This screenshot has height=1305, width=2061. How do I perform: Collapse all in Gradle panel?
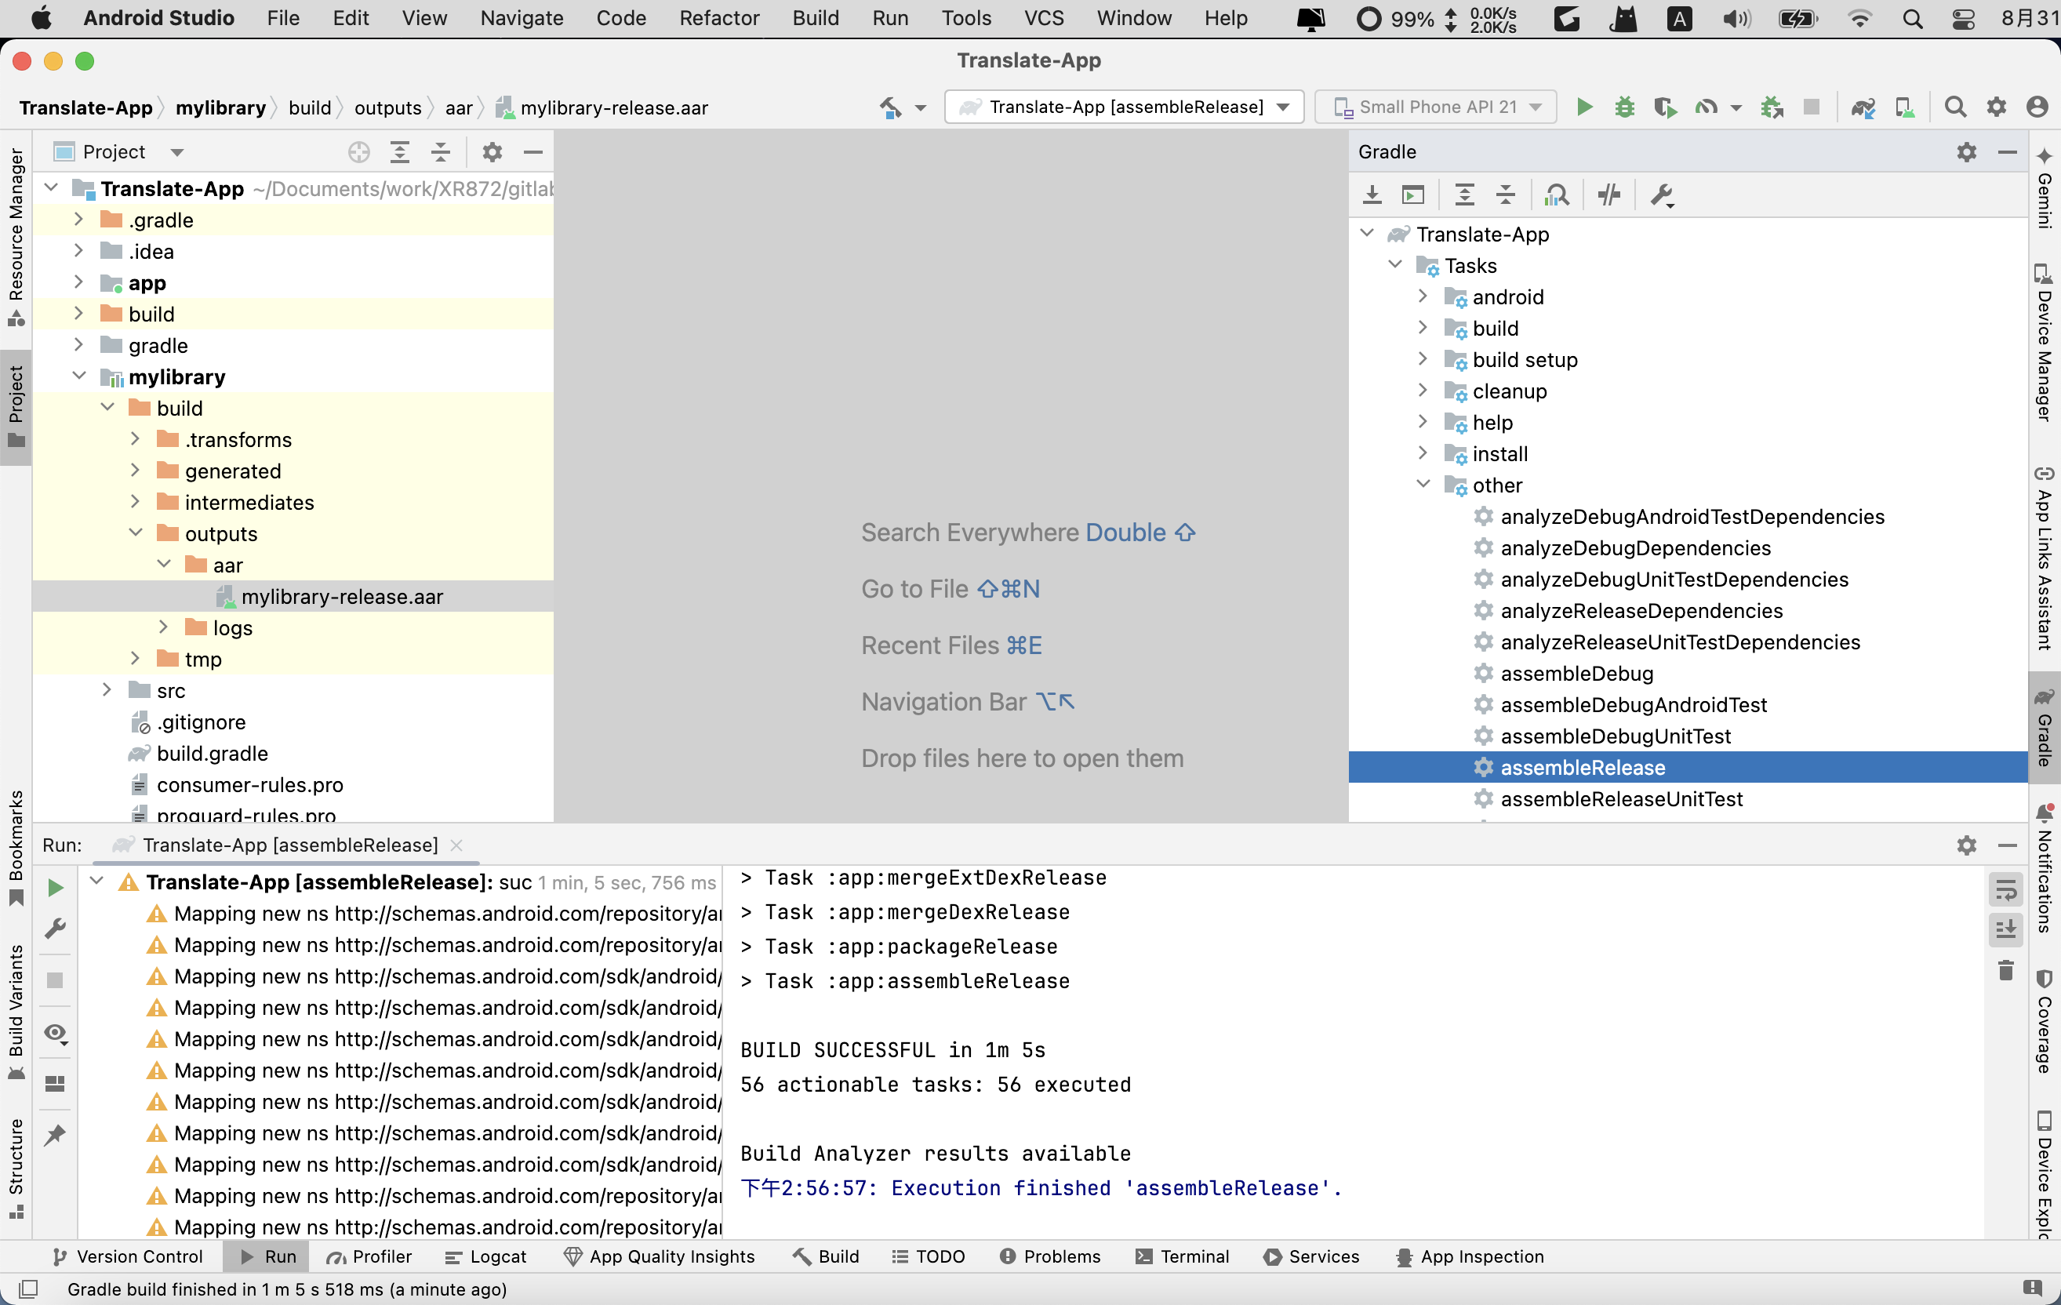tap(1506, 195)
